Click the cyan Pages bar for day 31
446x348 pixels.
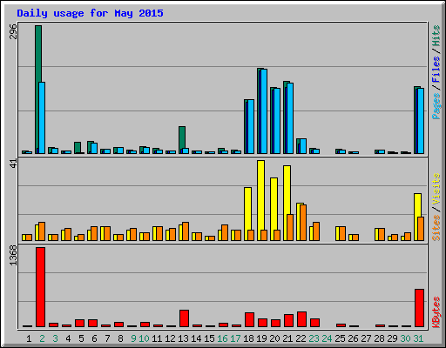421,121
